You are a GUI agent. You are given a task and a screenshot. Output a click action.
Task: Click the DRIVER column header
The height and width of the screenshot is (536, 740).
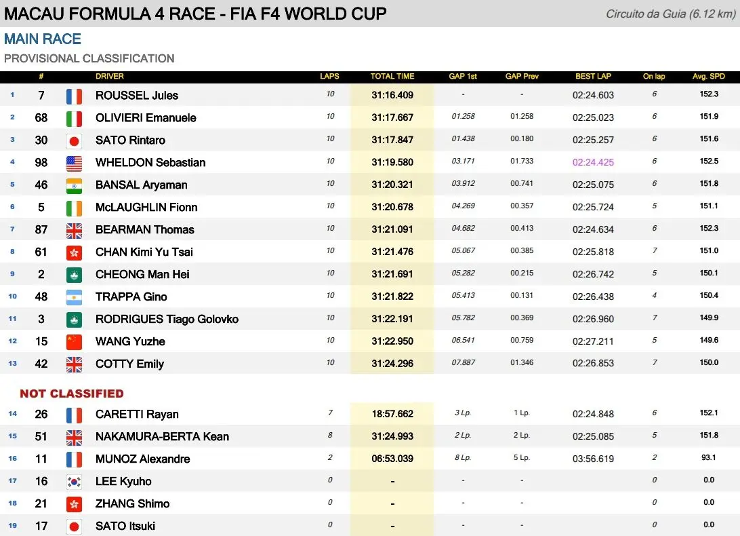pyautogui.click(x=110, y=77)
